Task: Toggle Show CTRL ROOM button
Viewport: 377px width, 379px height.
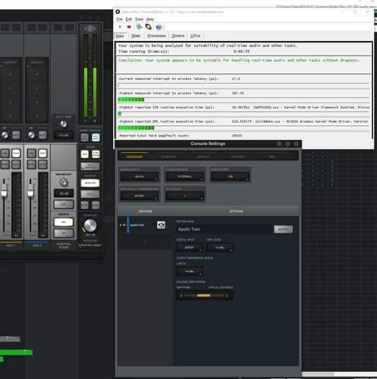Action: [96, 154]
